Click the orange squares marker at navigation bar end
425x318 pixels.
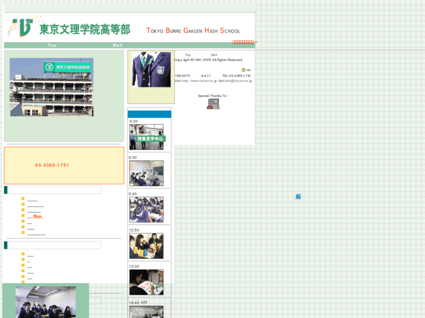pyautogui.click(x=244, y=42)
